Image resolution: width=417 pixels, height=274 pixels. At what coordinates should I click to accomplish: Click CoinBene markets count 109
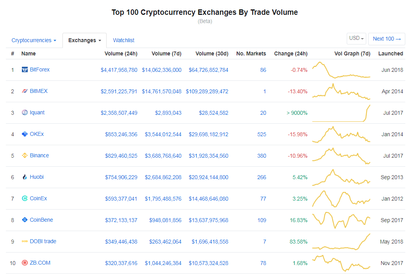point(262,220)
